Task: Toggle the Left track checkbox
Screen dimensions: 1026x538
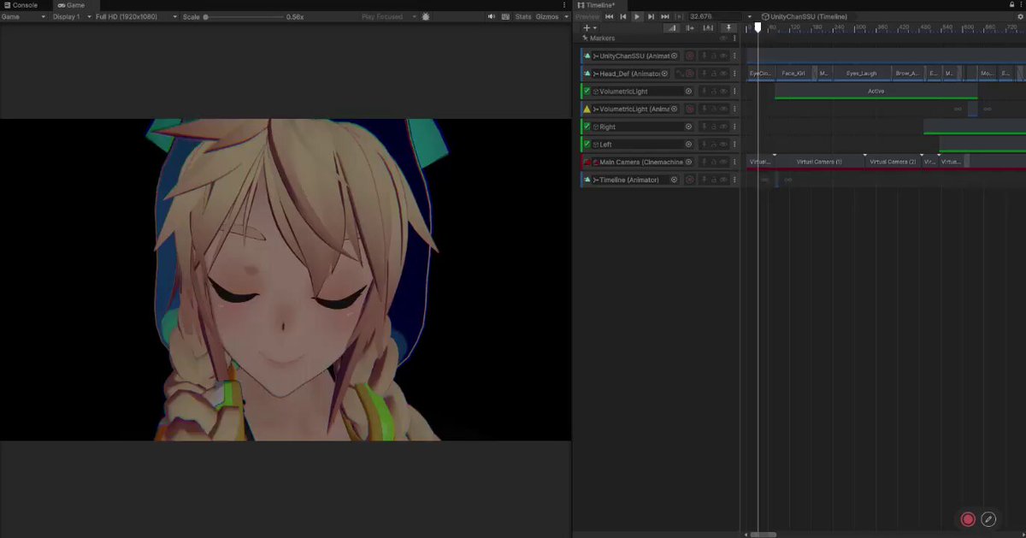Action: pyautogui.click(x=587, y=145)
